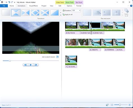Apply the diagonal wipe transition
Viewport: 133px width, 108px height.
tap(55, 13)
